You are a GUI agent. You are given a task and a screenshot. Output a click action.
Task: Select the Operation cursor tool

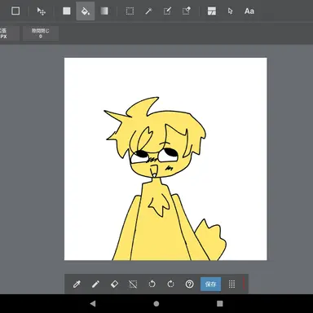point(230,11)
